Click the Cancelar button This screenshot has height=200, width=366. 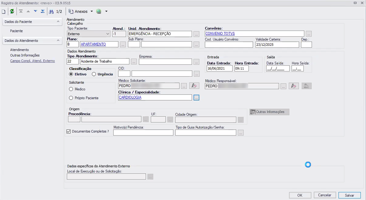pyautogui.click(x=325, y=195)
